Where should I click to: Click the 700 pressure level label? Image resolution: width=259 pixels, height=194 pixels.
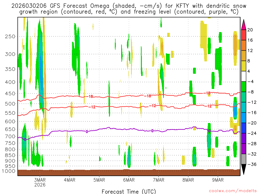[10, 136]
